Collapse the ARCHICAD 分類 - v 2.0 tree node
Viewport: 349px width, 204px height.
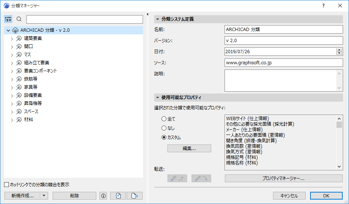click(x=9, y=30)
